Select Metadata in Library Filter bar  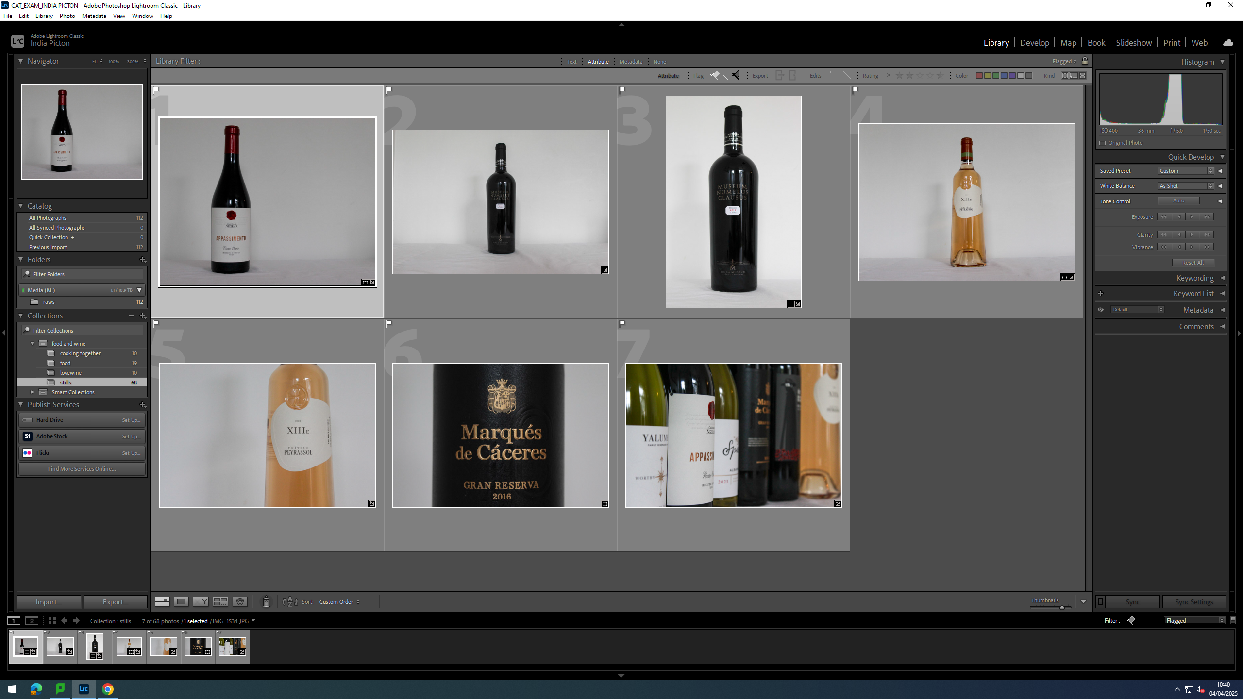[x=631, y=62]
